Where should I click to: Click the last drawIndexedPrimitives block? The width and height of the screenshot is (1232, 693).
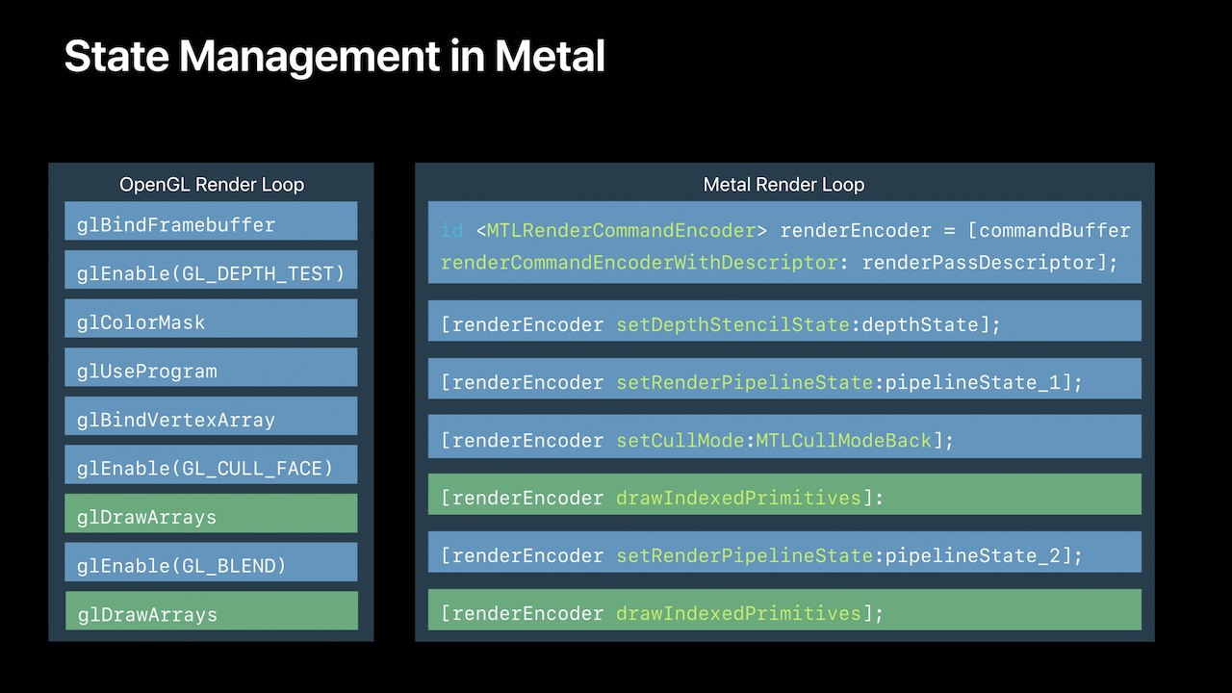coord(783,613)
